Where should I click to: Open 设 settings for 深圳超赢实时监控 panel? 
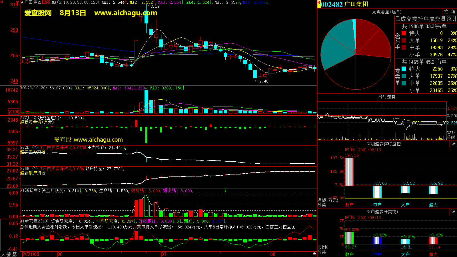click(453, 144)
